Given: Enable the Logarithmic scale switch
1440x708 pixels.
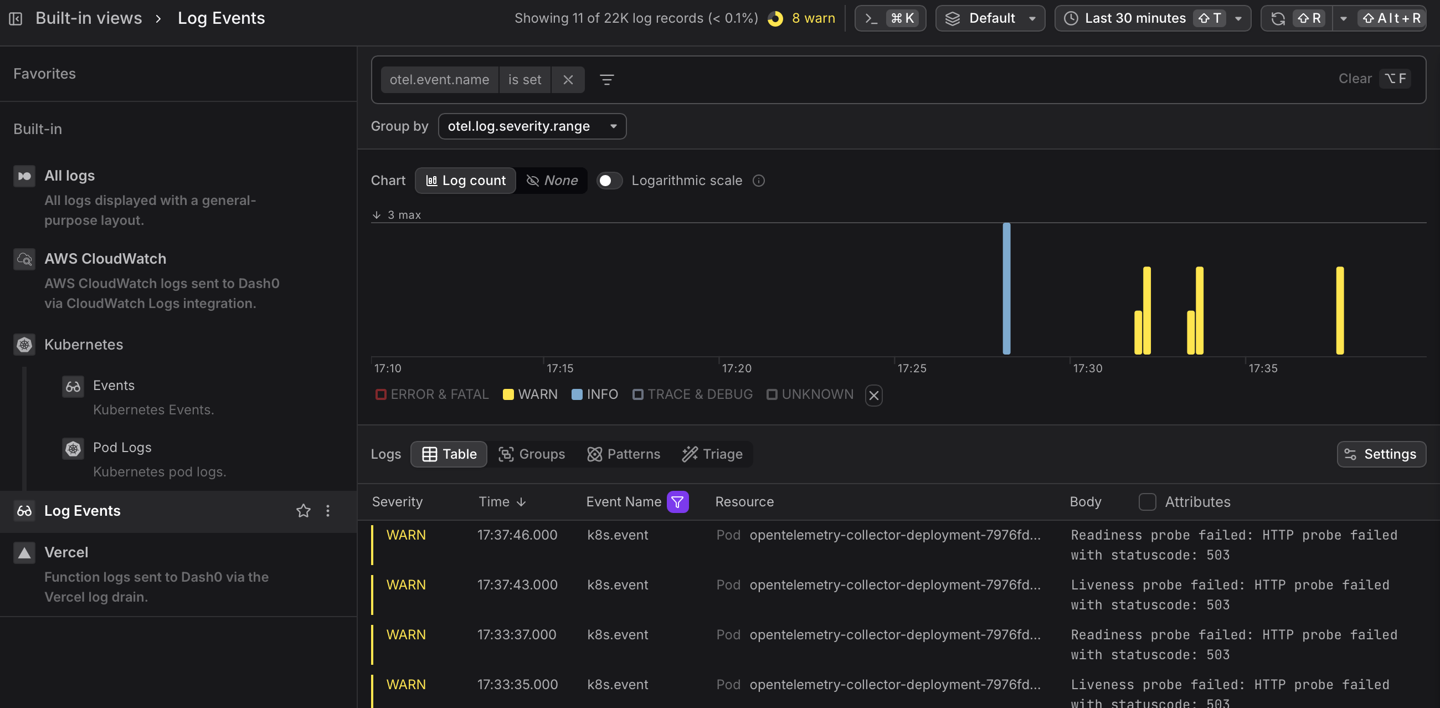Looking at the screenshot, I should pos(609,180).
